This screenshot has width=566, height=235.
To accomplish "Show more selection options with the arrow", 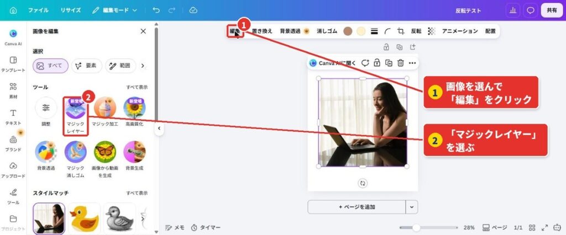I will tap(143, 66).
